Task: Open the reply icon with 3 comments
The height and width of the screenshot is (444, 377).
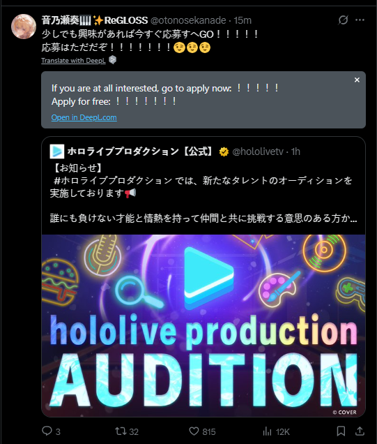Action: [47, 431]
